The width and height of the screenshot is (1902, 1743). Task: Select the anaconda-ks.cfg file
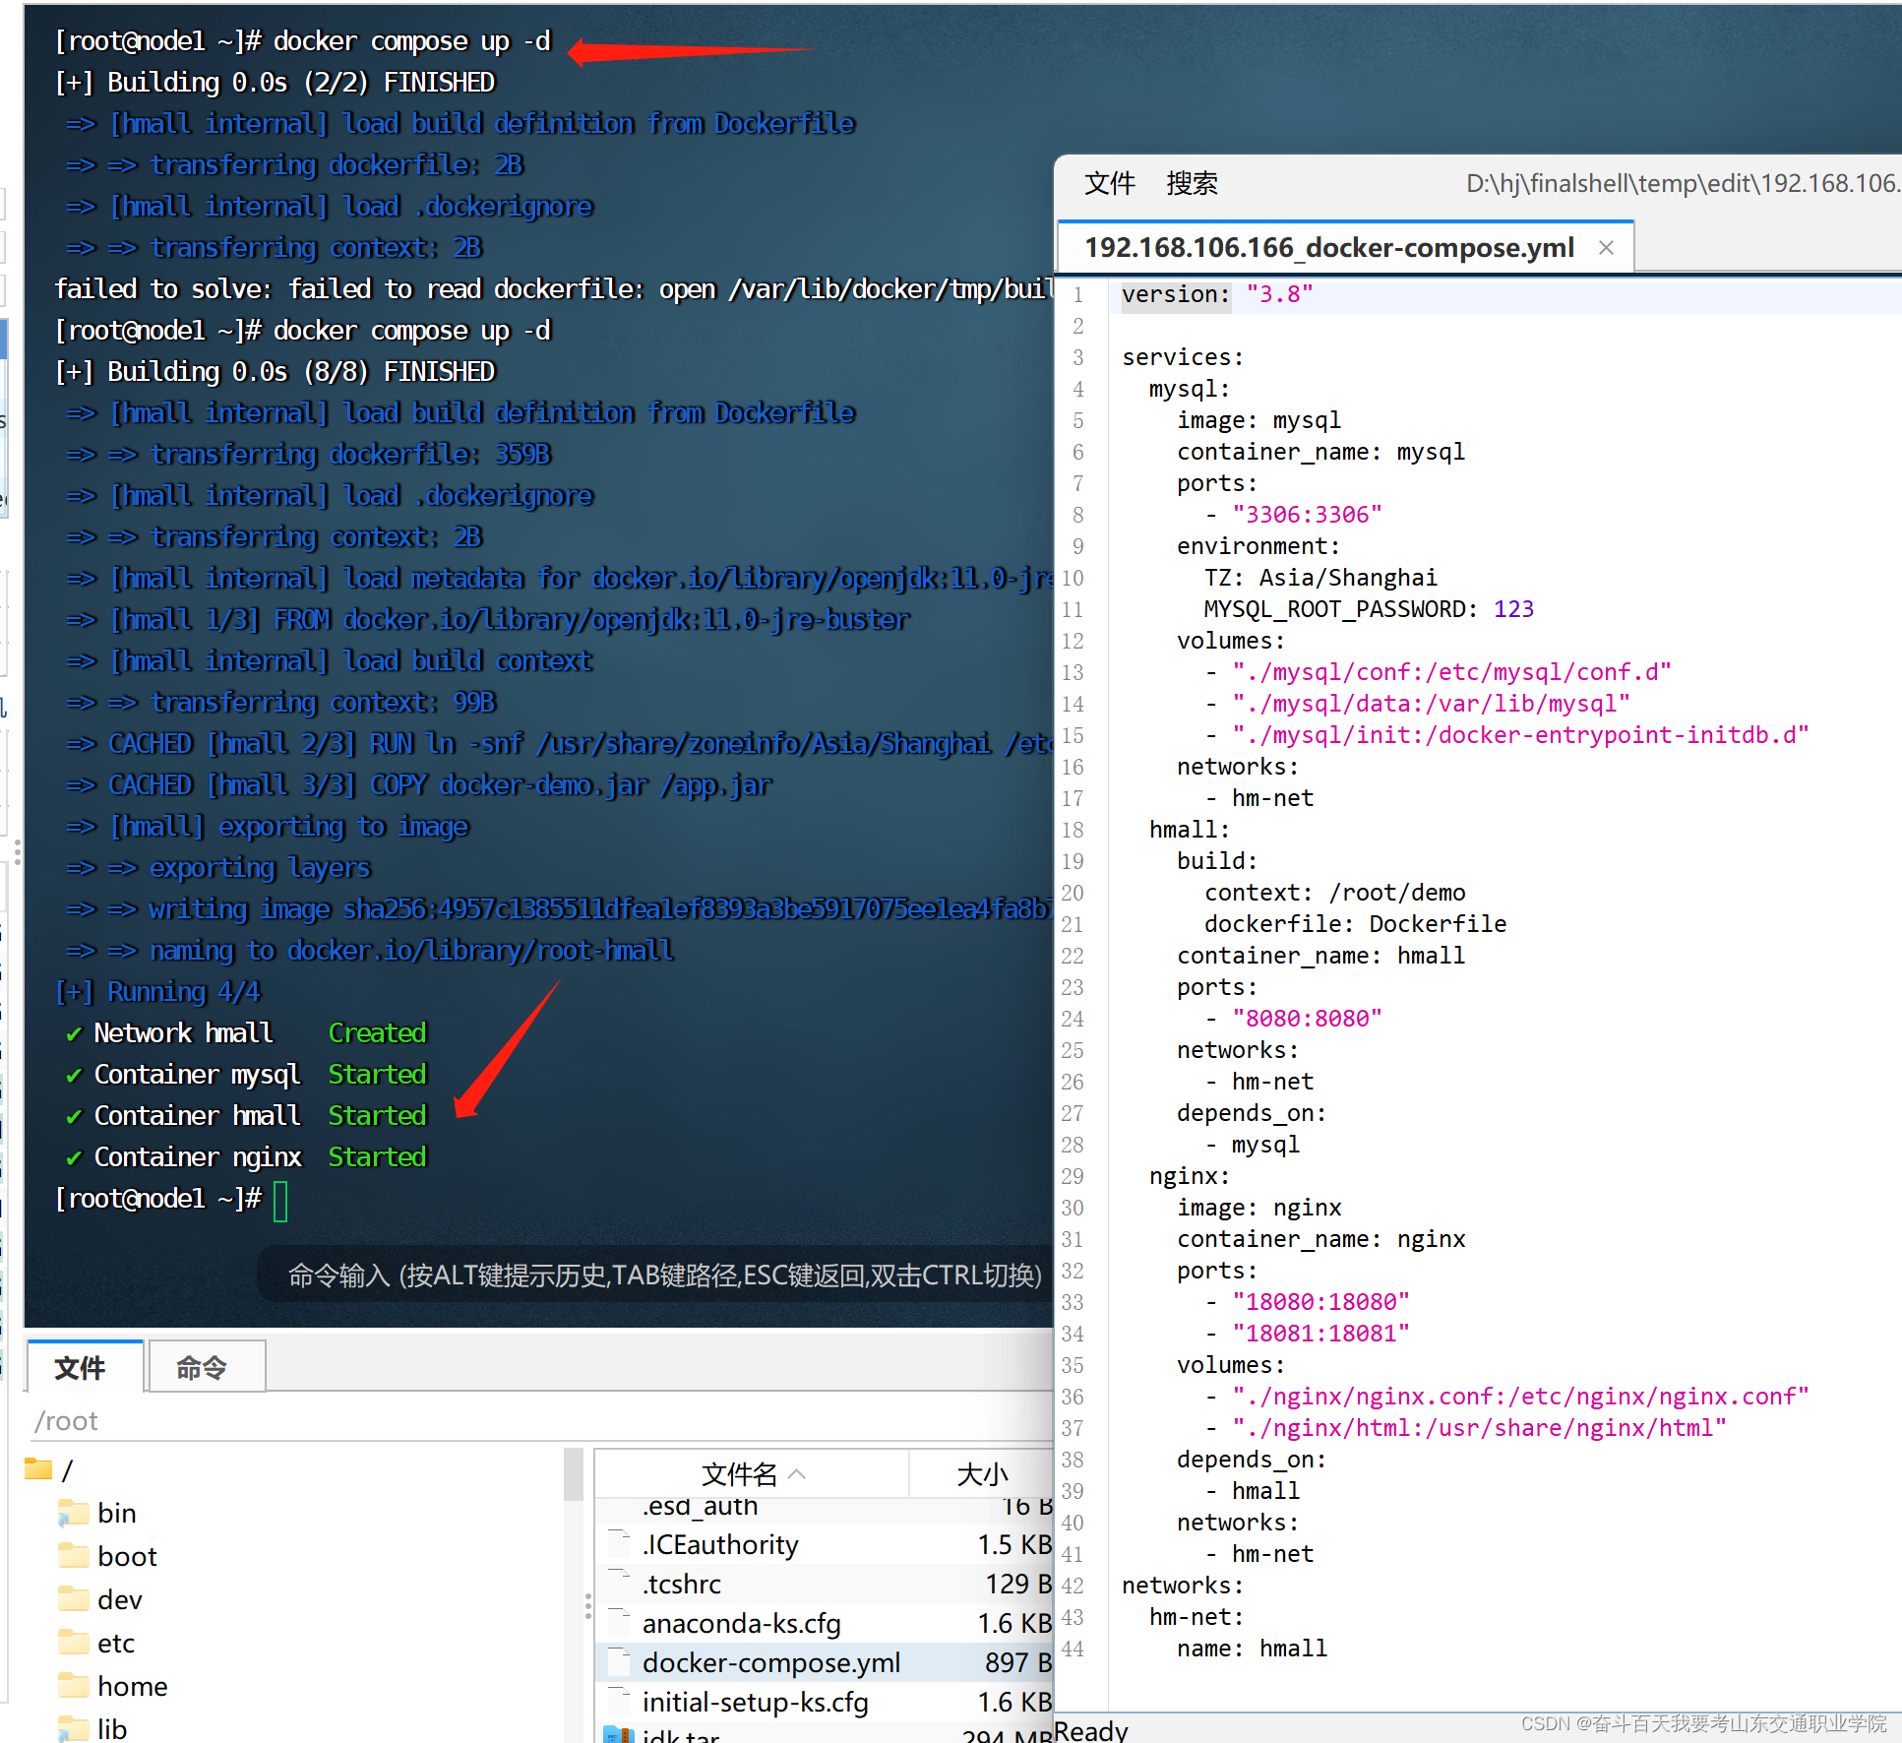[x=742, y=1623]
